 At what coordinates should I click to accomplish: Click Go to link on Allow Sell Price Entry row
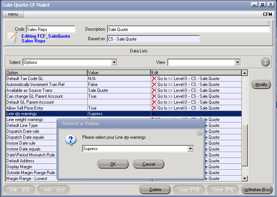(x=188, y=108)
